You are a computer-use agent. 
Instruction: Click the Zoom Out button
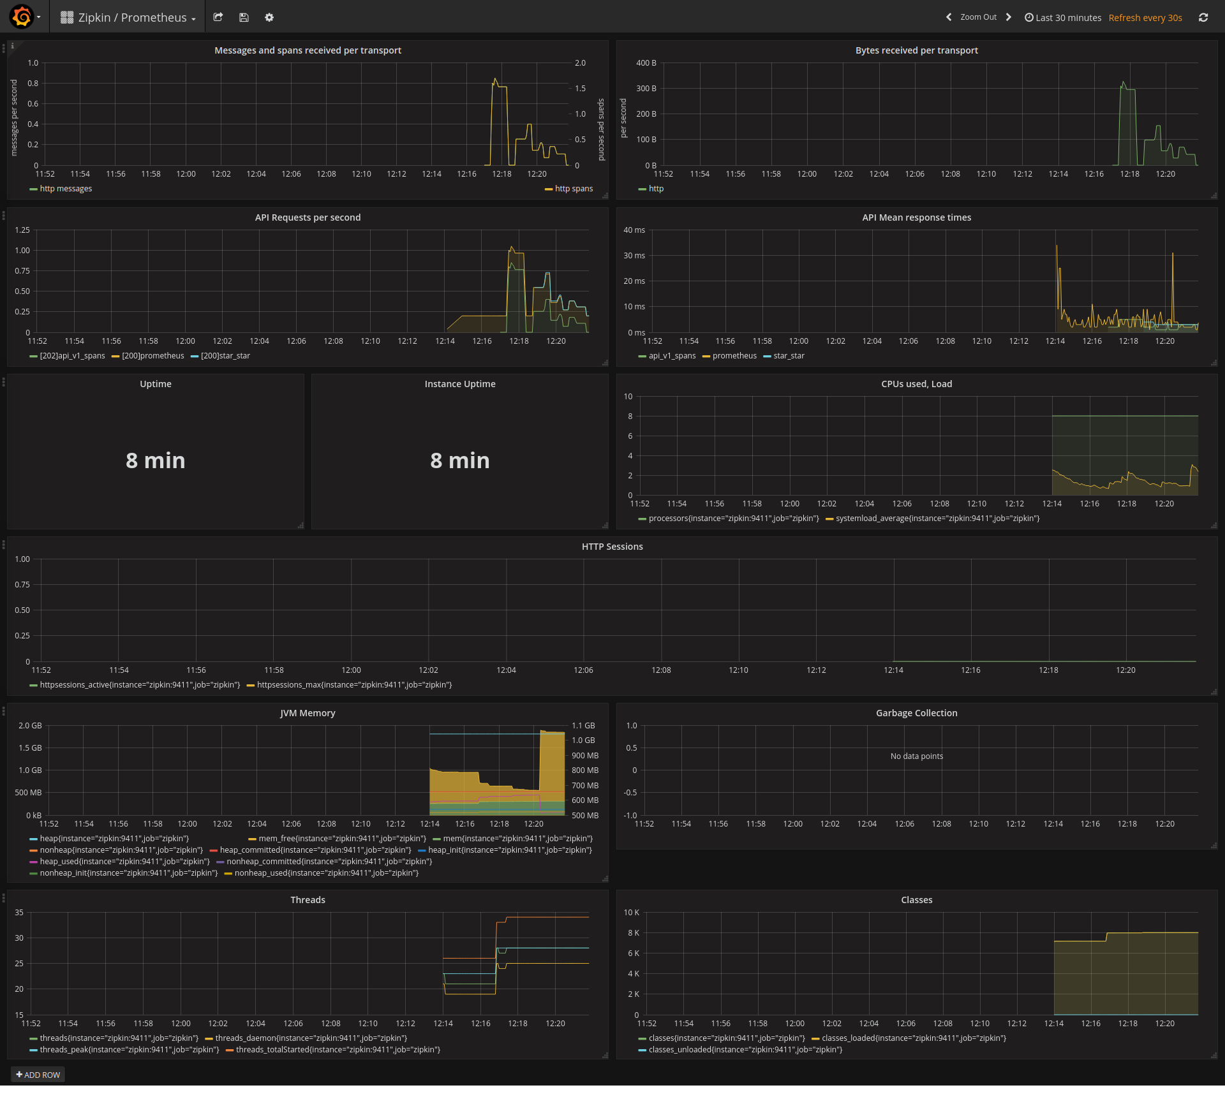pos(978,17)
